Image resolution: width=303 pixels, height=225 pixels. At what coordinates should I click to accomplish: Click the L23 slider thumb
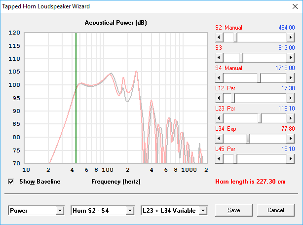[x=260, y=118]
